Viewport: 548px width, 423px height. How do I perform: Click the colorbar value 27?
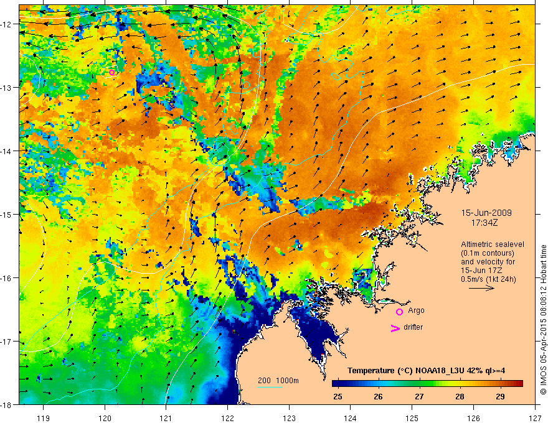point(419,397)
